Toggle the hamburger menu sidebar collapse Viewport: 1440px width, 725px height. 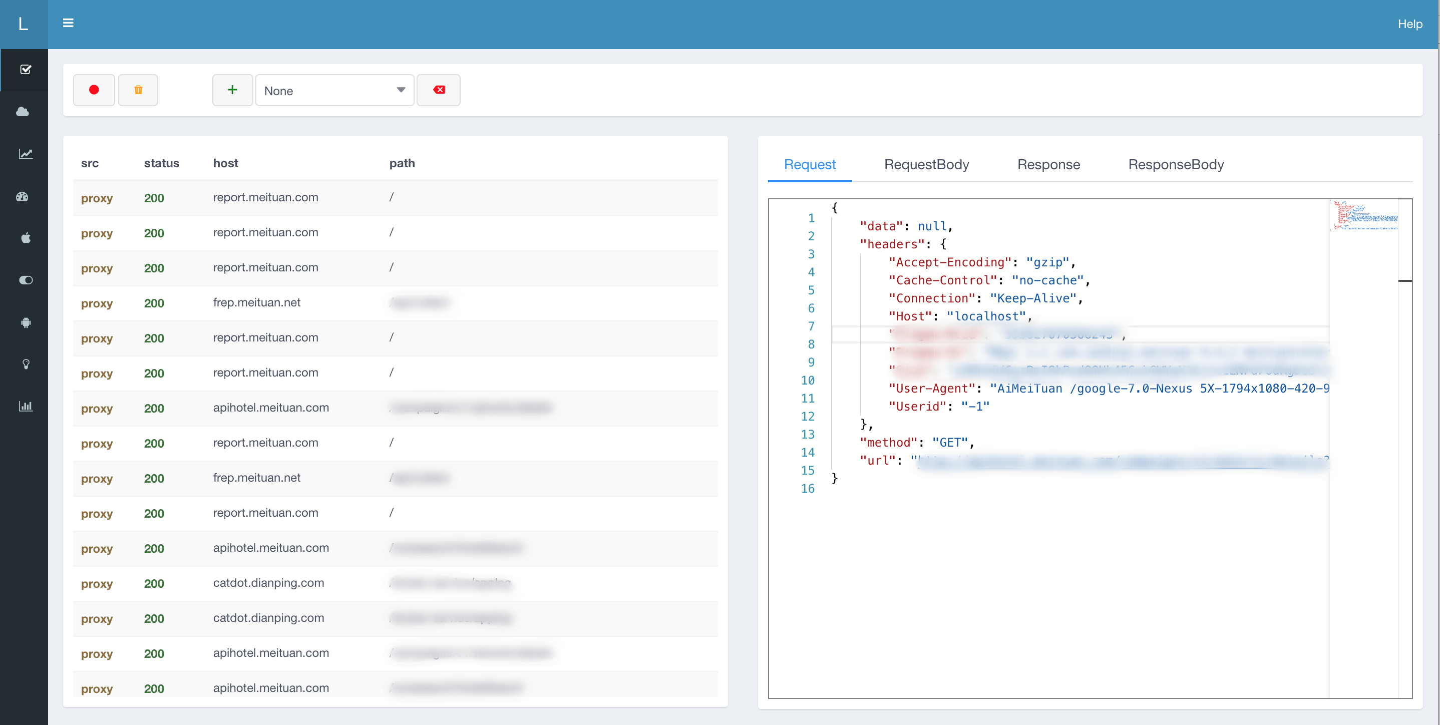tap(68, 23)
